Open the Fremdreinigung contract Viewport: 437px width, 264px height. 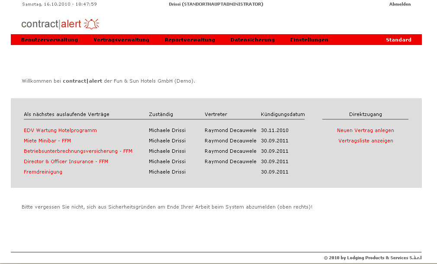pyautogui.click(x=43, y=172)
